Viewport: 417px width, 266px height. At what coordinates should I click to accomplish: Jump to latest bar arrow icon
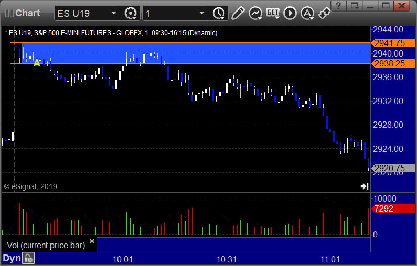[x=365, y=186]
